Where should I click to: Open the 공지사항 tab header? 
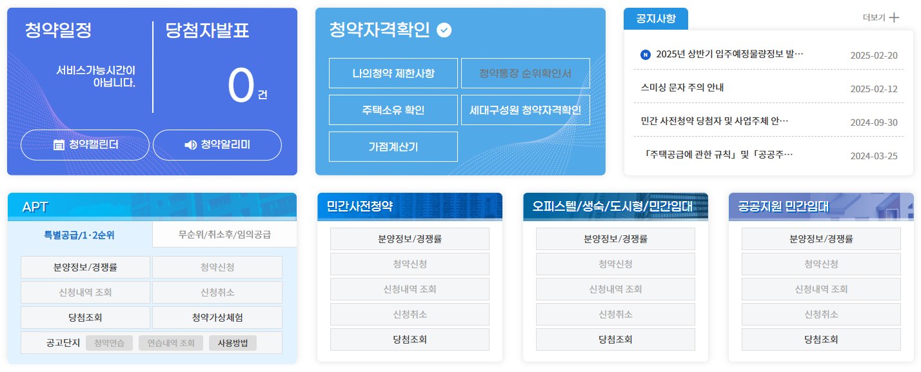(655, 19)
